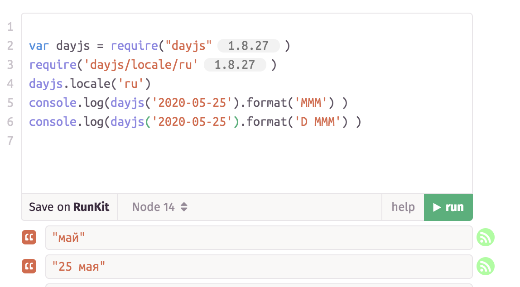520x287 pixels.
Task: Click line number 2 in the gutter
Action: point(10,46)
